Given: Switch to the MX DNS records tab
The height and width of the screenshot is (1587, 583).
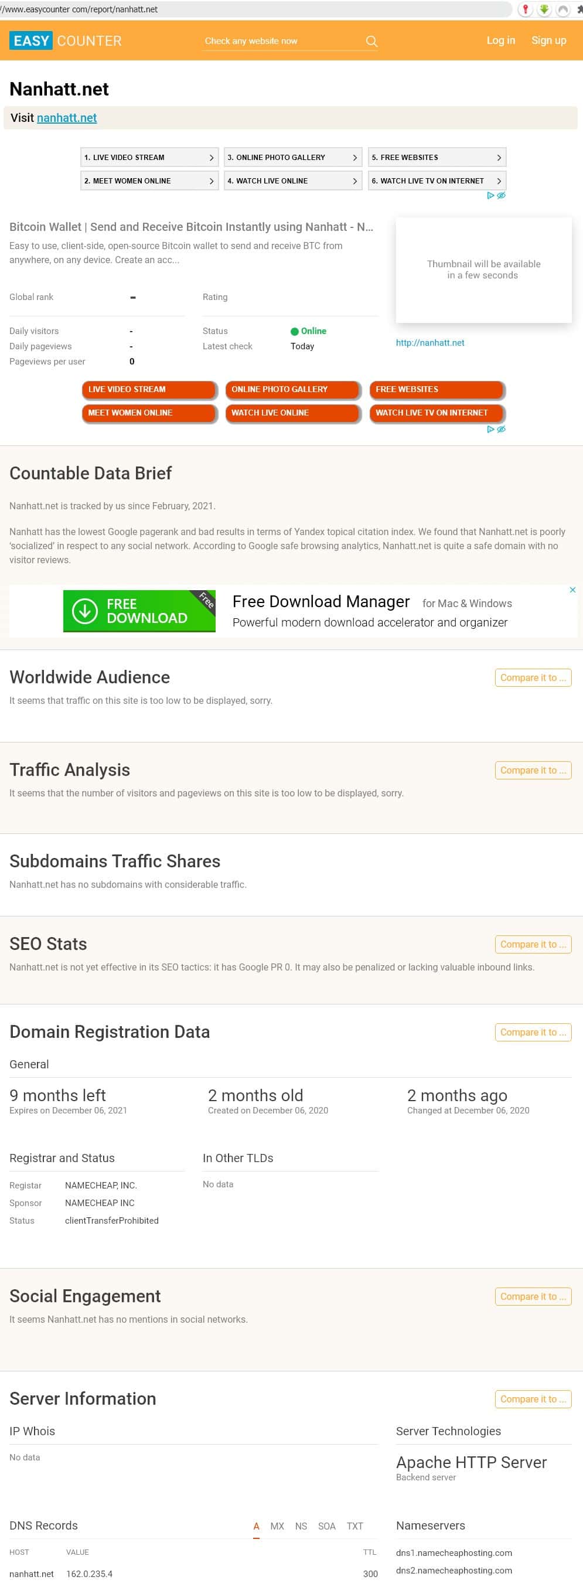Looking at the screenshot, I should [x=277, y=1526].
